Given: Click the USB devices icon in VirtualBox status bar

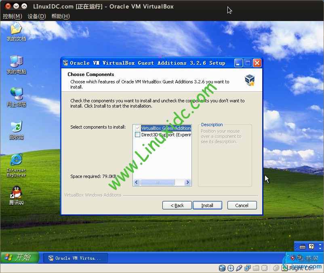Looking at the screenshot, I should point(239,268).
